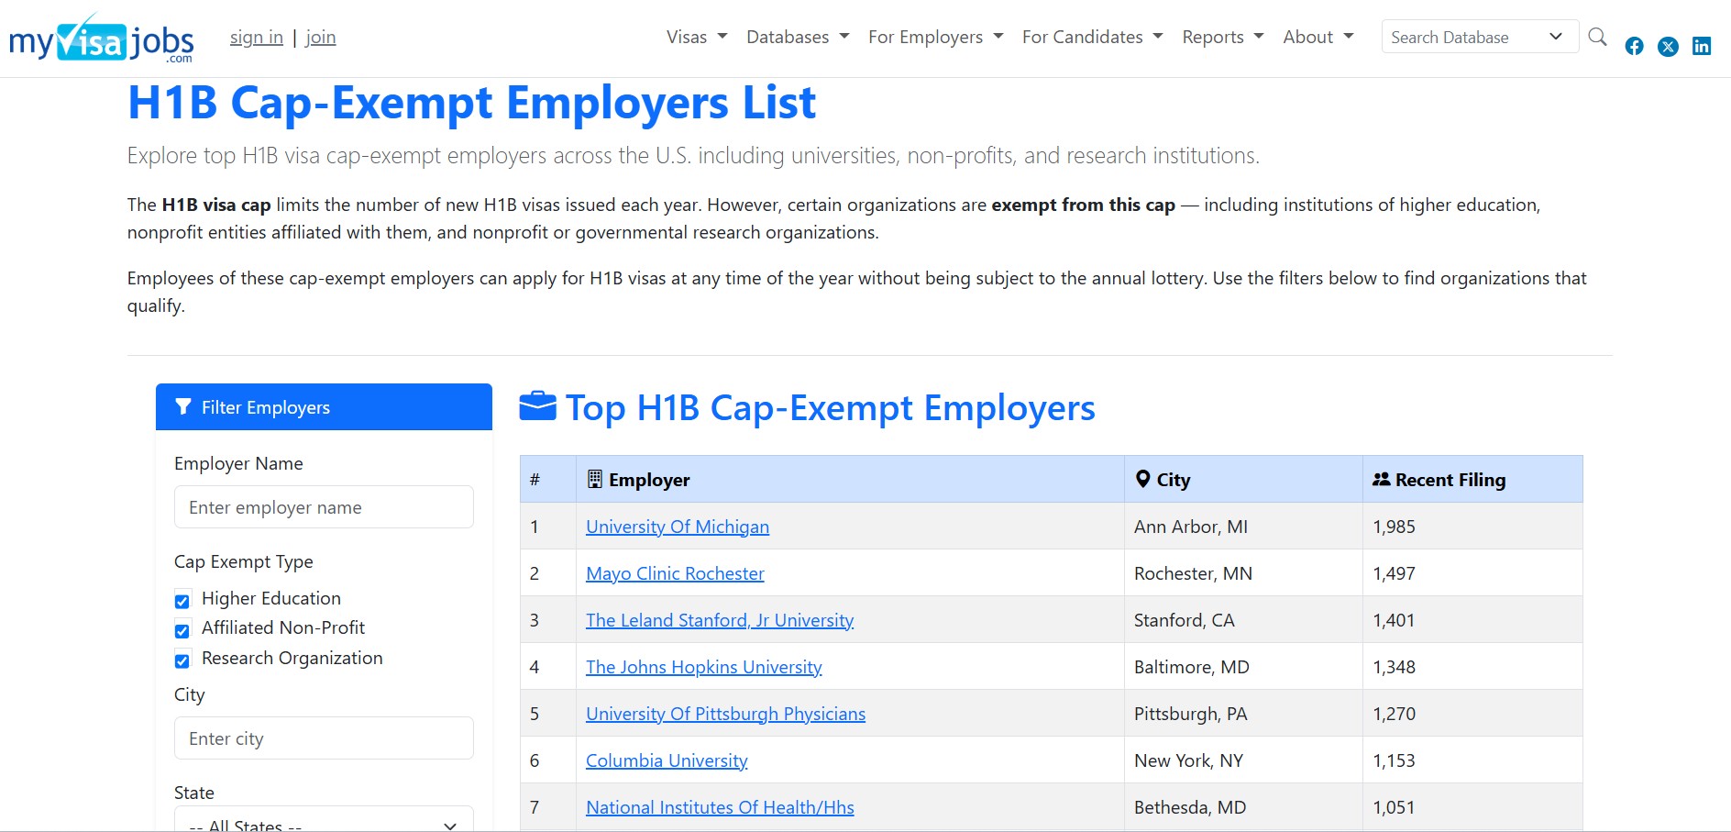Screen dimensions: 1731x832
Task: Open The Leland Stanford, Jr University link
Action: [x=720, y=620]
